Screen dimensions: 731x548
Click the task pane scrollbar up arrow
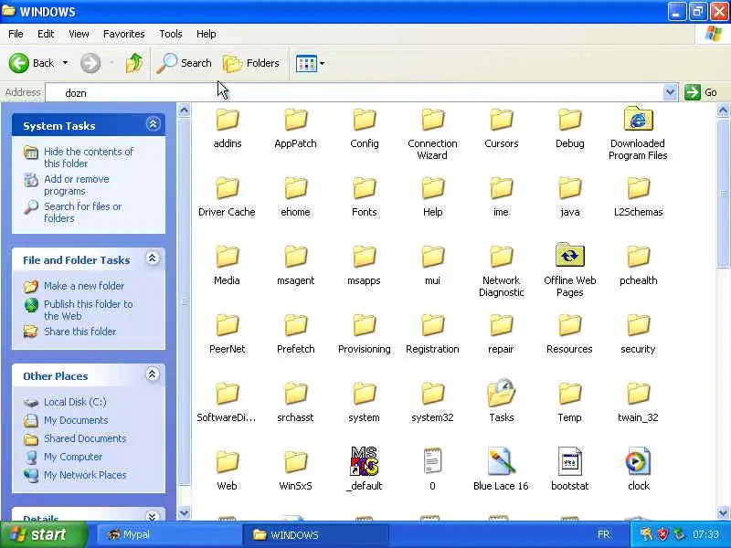[x=185, y=111]
